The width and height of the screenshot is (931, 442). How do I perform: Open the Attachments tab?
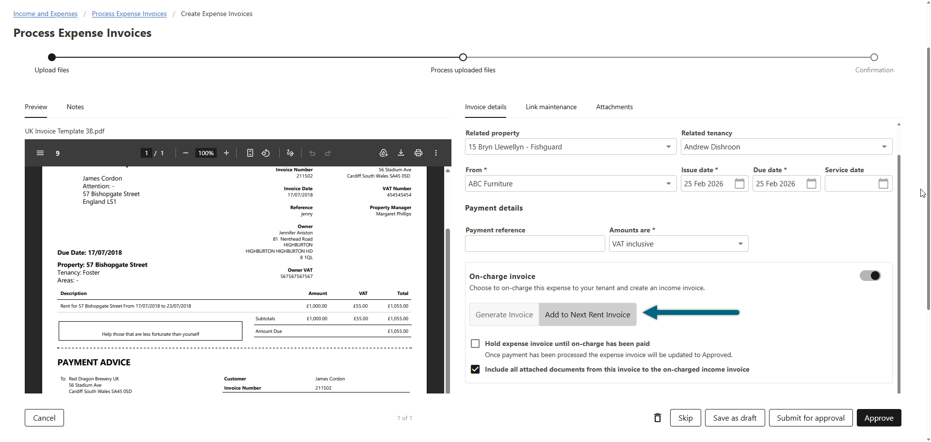[x=614, y=107]
